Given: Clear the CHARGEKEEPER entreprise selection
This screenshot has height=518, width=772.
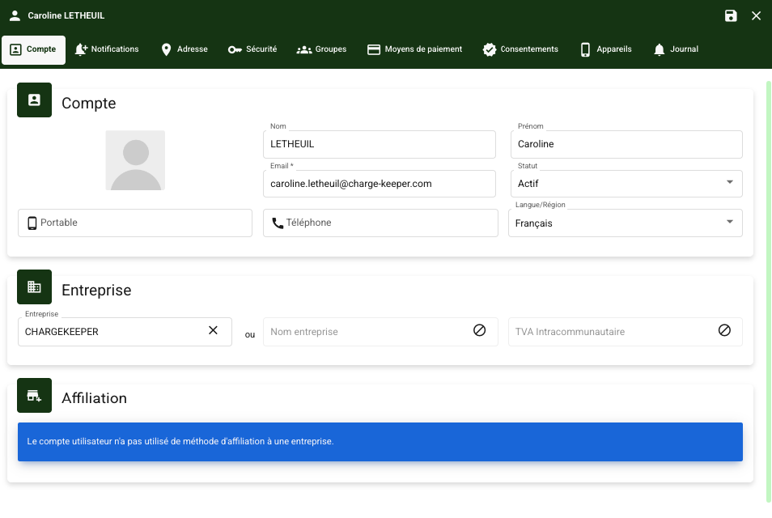Looking at the screenshot, I should [x=214, y=330].
